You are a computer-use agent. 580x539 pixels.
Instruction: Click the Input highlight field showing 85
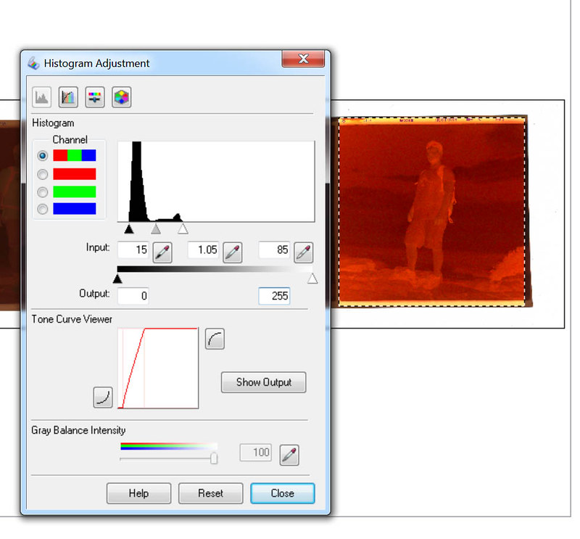click(x=274, y=250)
